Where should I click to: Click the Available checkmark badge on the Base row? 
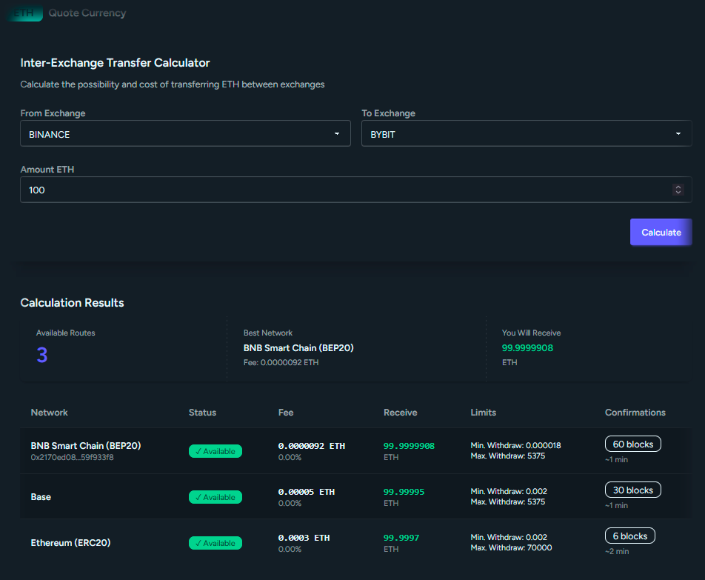click(215, 497)
